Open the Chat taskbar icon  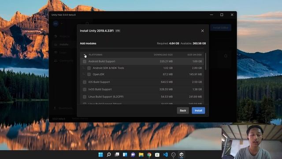point(133,155)
